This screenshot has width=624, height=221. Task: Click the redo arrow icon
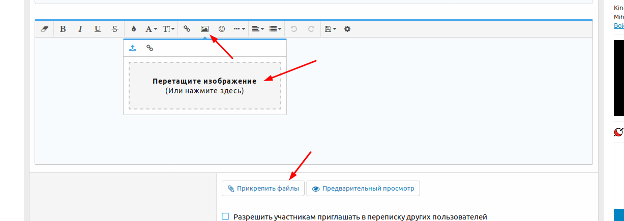(311, 29)
